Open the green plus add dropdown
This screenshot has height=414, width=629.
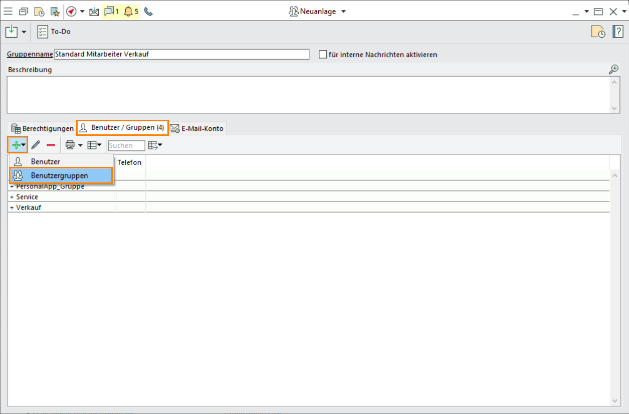[x=18, y=145]
